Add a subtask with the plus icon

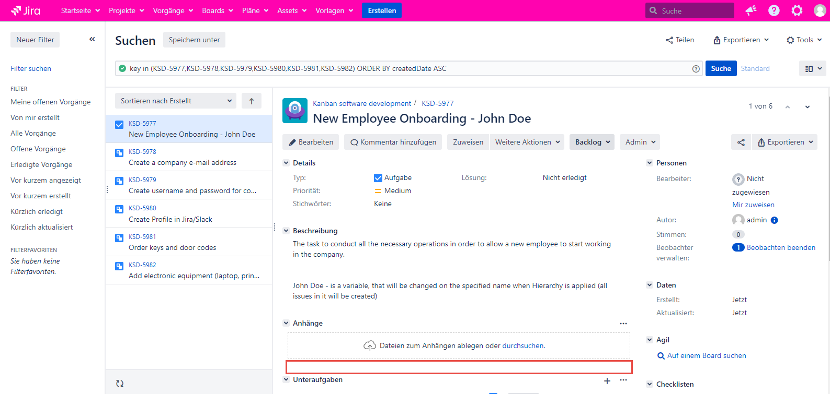[607, 381]
